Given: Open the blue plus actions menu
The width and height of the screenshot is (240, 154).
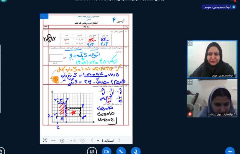Looking at the screenshot, I should coord(230,151).
